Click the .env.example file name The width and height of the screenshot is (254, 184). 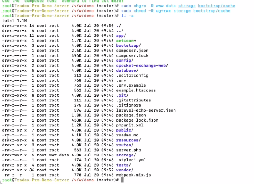[131, 85]
